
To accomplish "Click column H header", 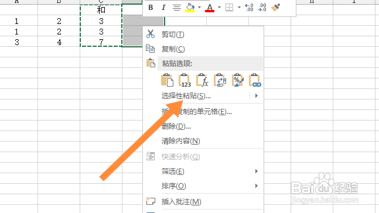I will (312, 2).
